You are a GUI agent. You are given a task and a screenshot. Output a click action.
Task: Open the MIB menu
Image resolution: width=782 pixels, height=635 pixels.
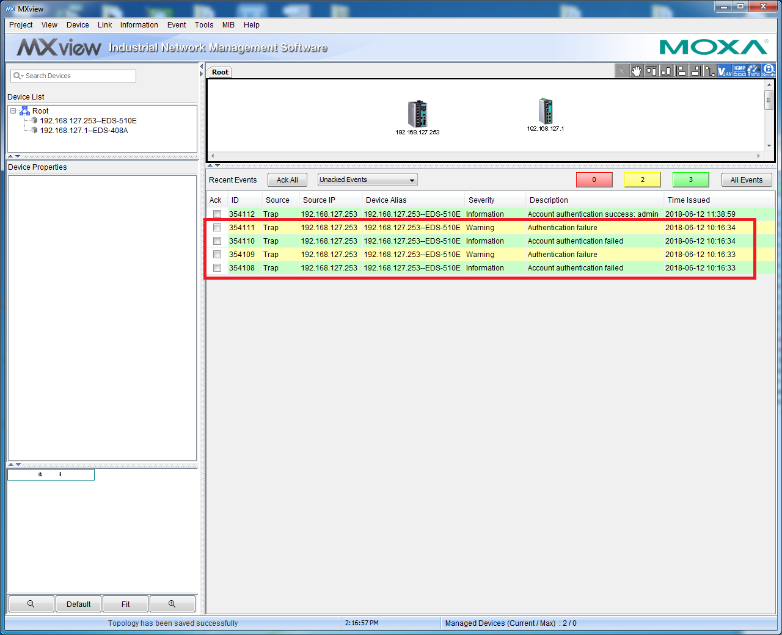[228, 25]
